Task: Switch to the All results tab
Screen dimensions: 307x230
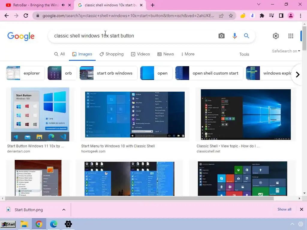Action: tap(60, 54)
